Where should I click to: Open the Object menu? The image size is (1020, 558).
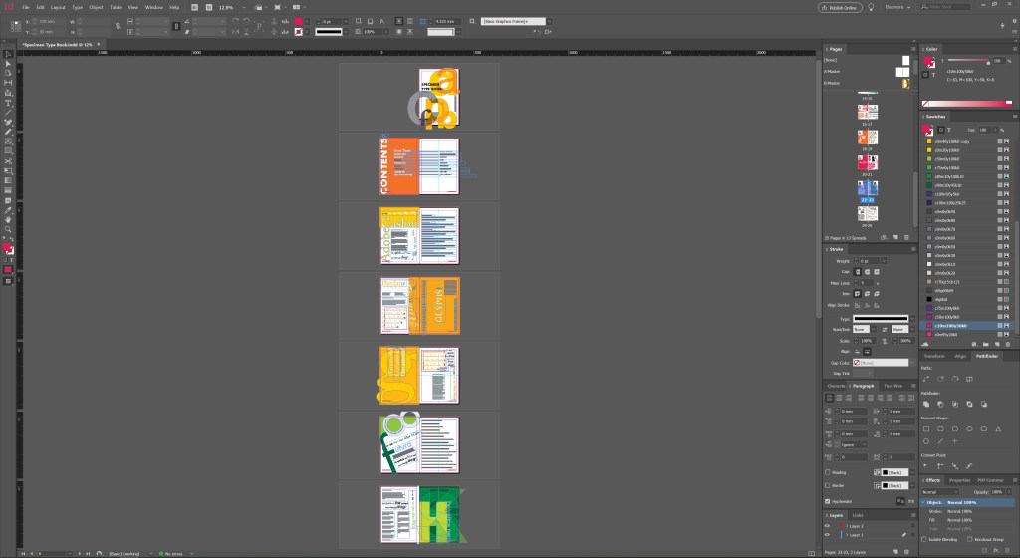[96, 8]
